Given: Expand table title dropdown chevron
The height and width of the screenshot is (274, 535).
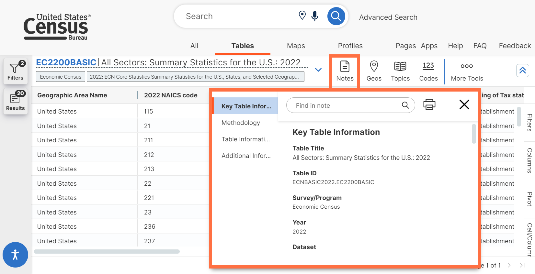Looking at the screenshot, I should point(318,70).
